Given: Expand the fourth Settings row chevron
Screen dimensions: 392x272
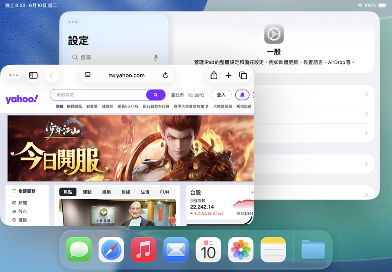Looking at the screenshot, I should tap(366, 164).
